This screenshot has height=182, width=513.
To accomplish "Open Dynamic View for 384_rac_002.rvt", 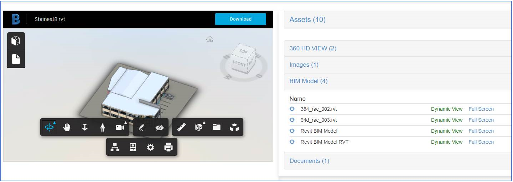I will (447, 109).
